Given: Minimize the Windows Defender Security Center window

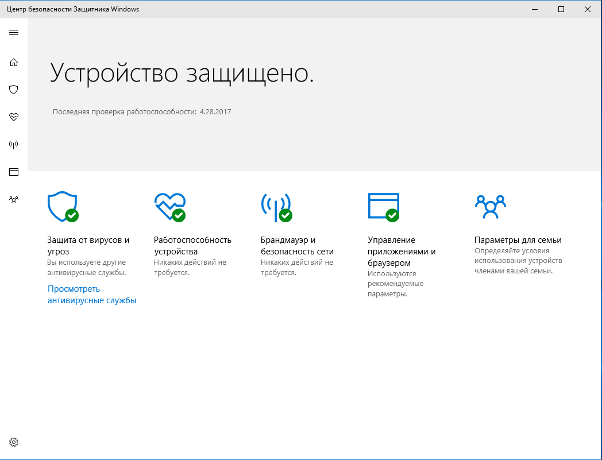Looking at the screenshot, I should point(535,9).
